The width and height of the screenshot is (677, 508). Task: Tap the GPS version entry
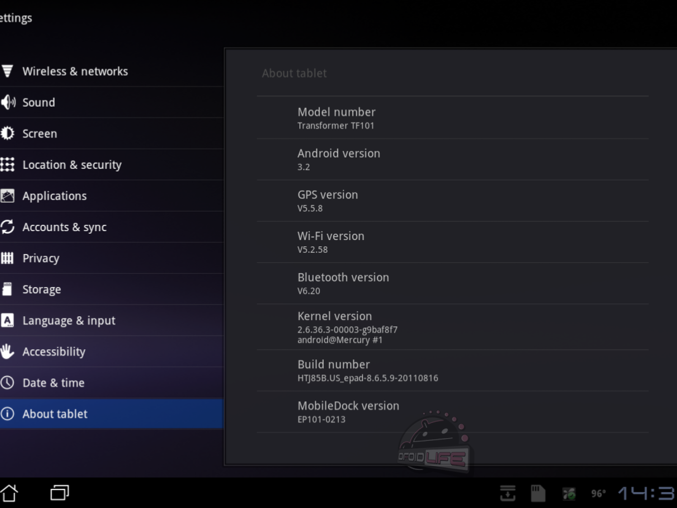(452, 201)
